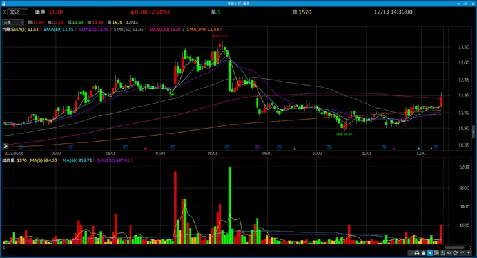Viewport: 477px width, 258px height.
Task: Click the MA(5) 594.20 volume label
Action: 43,161
